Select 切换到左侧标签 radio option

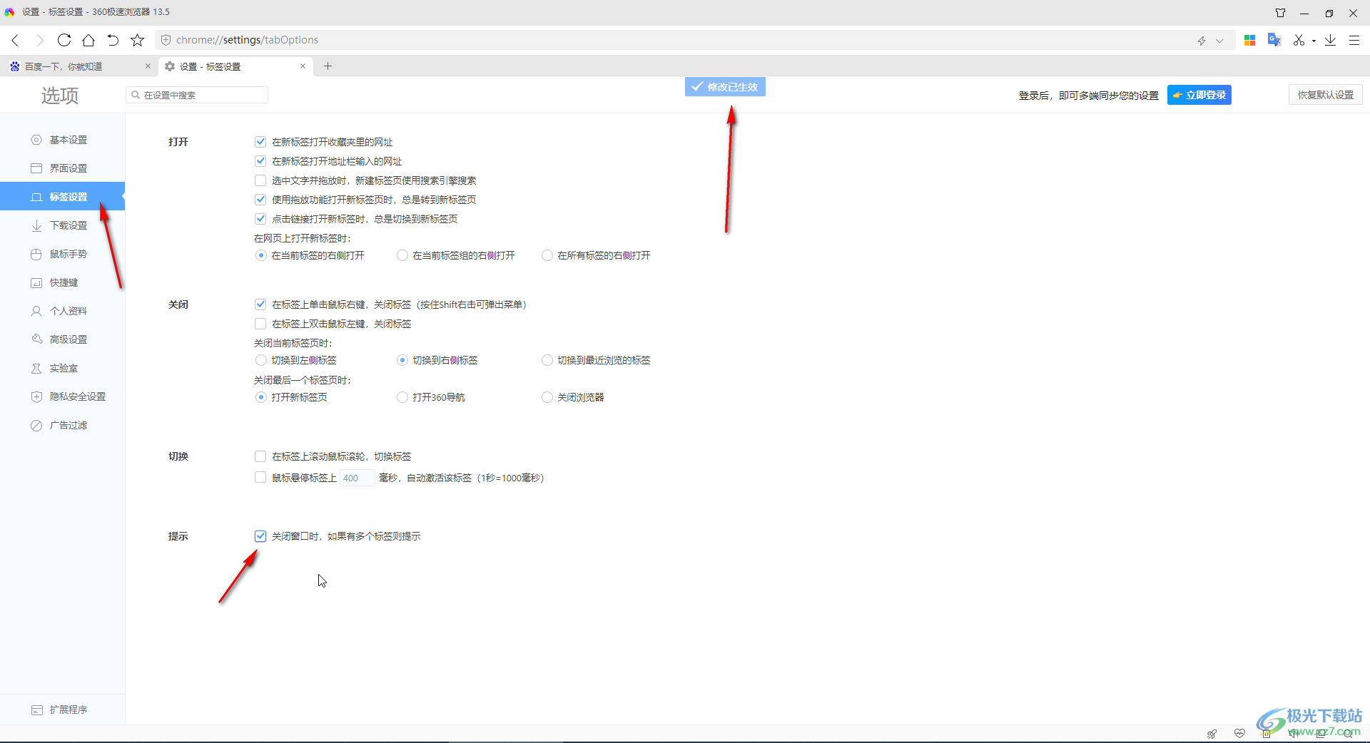(261, 360)
